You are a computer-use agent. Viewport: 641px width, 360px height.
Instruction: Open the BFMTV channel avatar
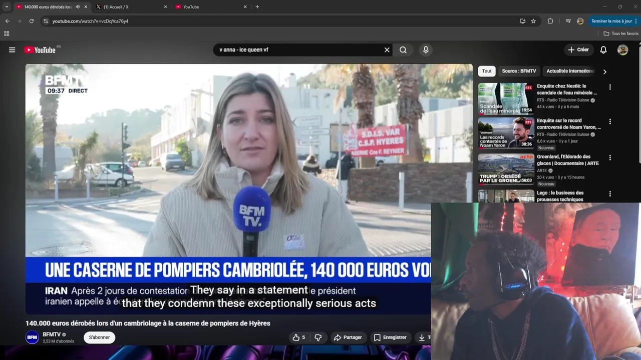click(32, 337)
